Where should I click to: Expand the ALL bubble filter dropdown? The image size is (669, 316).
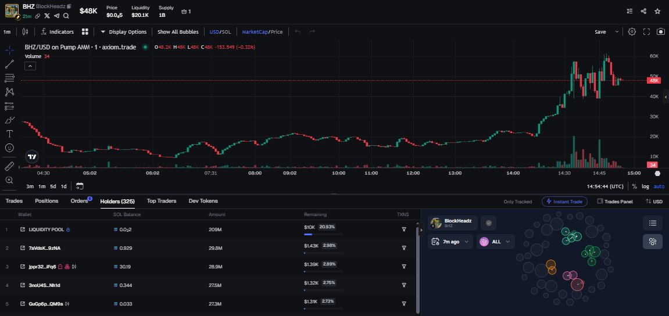tap(495, 242)
